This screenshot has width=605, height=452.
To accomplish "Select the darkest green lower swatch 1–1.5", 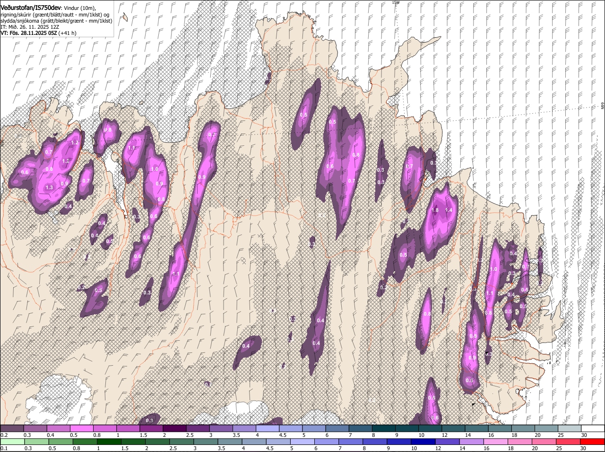I will 110,442.
